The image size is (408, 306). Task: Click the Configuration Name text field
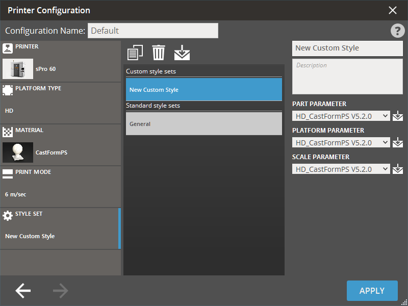(152, 31)
